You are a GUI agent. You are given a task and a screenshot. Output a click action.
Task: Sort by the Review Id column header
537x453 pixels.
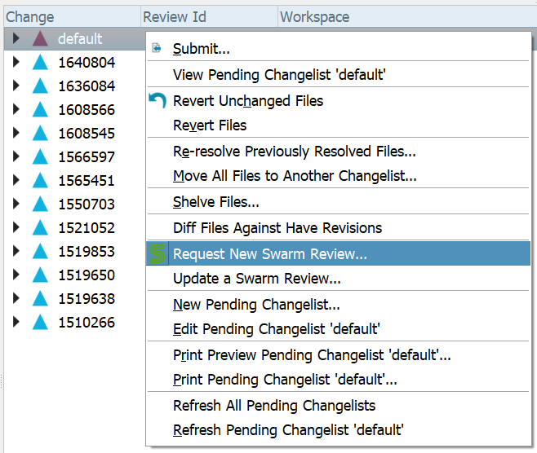click(x=174, y=16)
